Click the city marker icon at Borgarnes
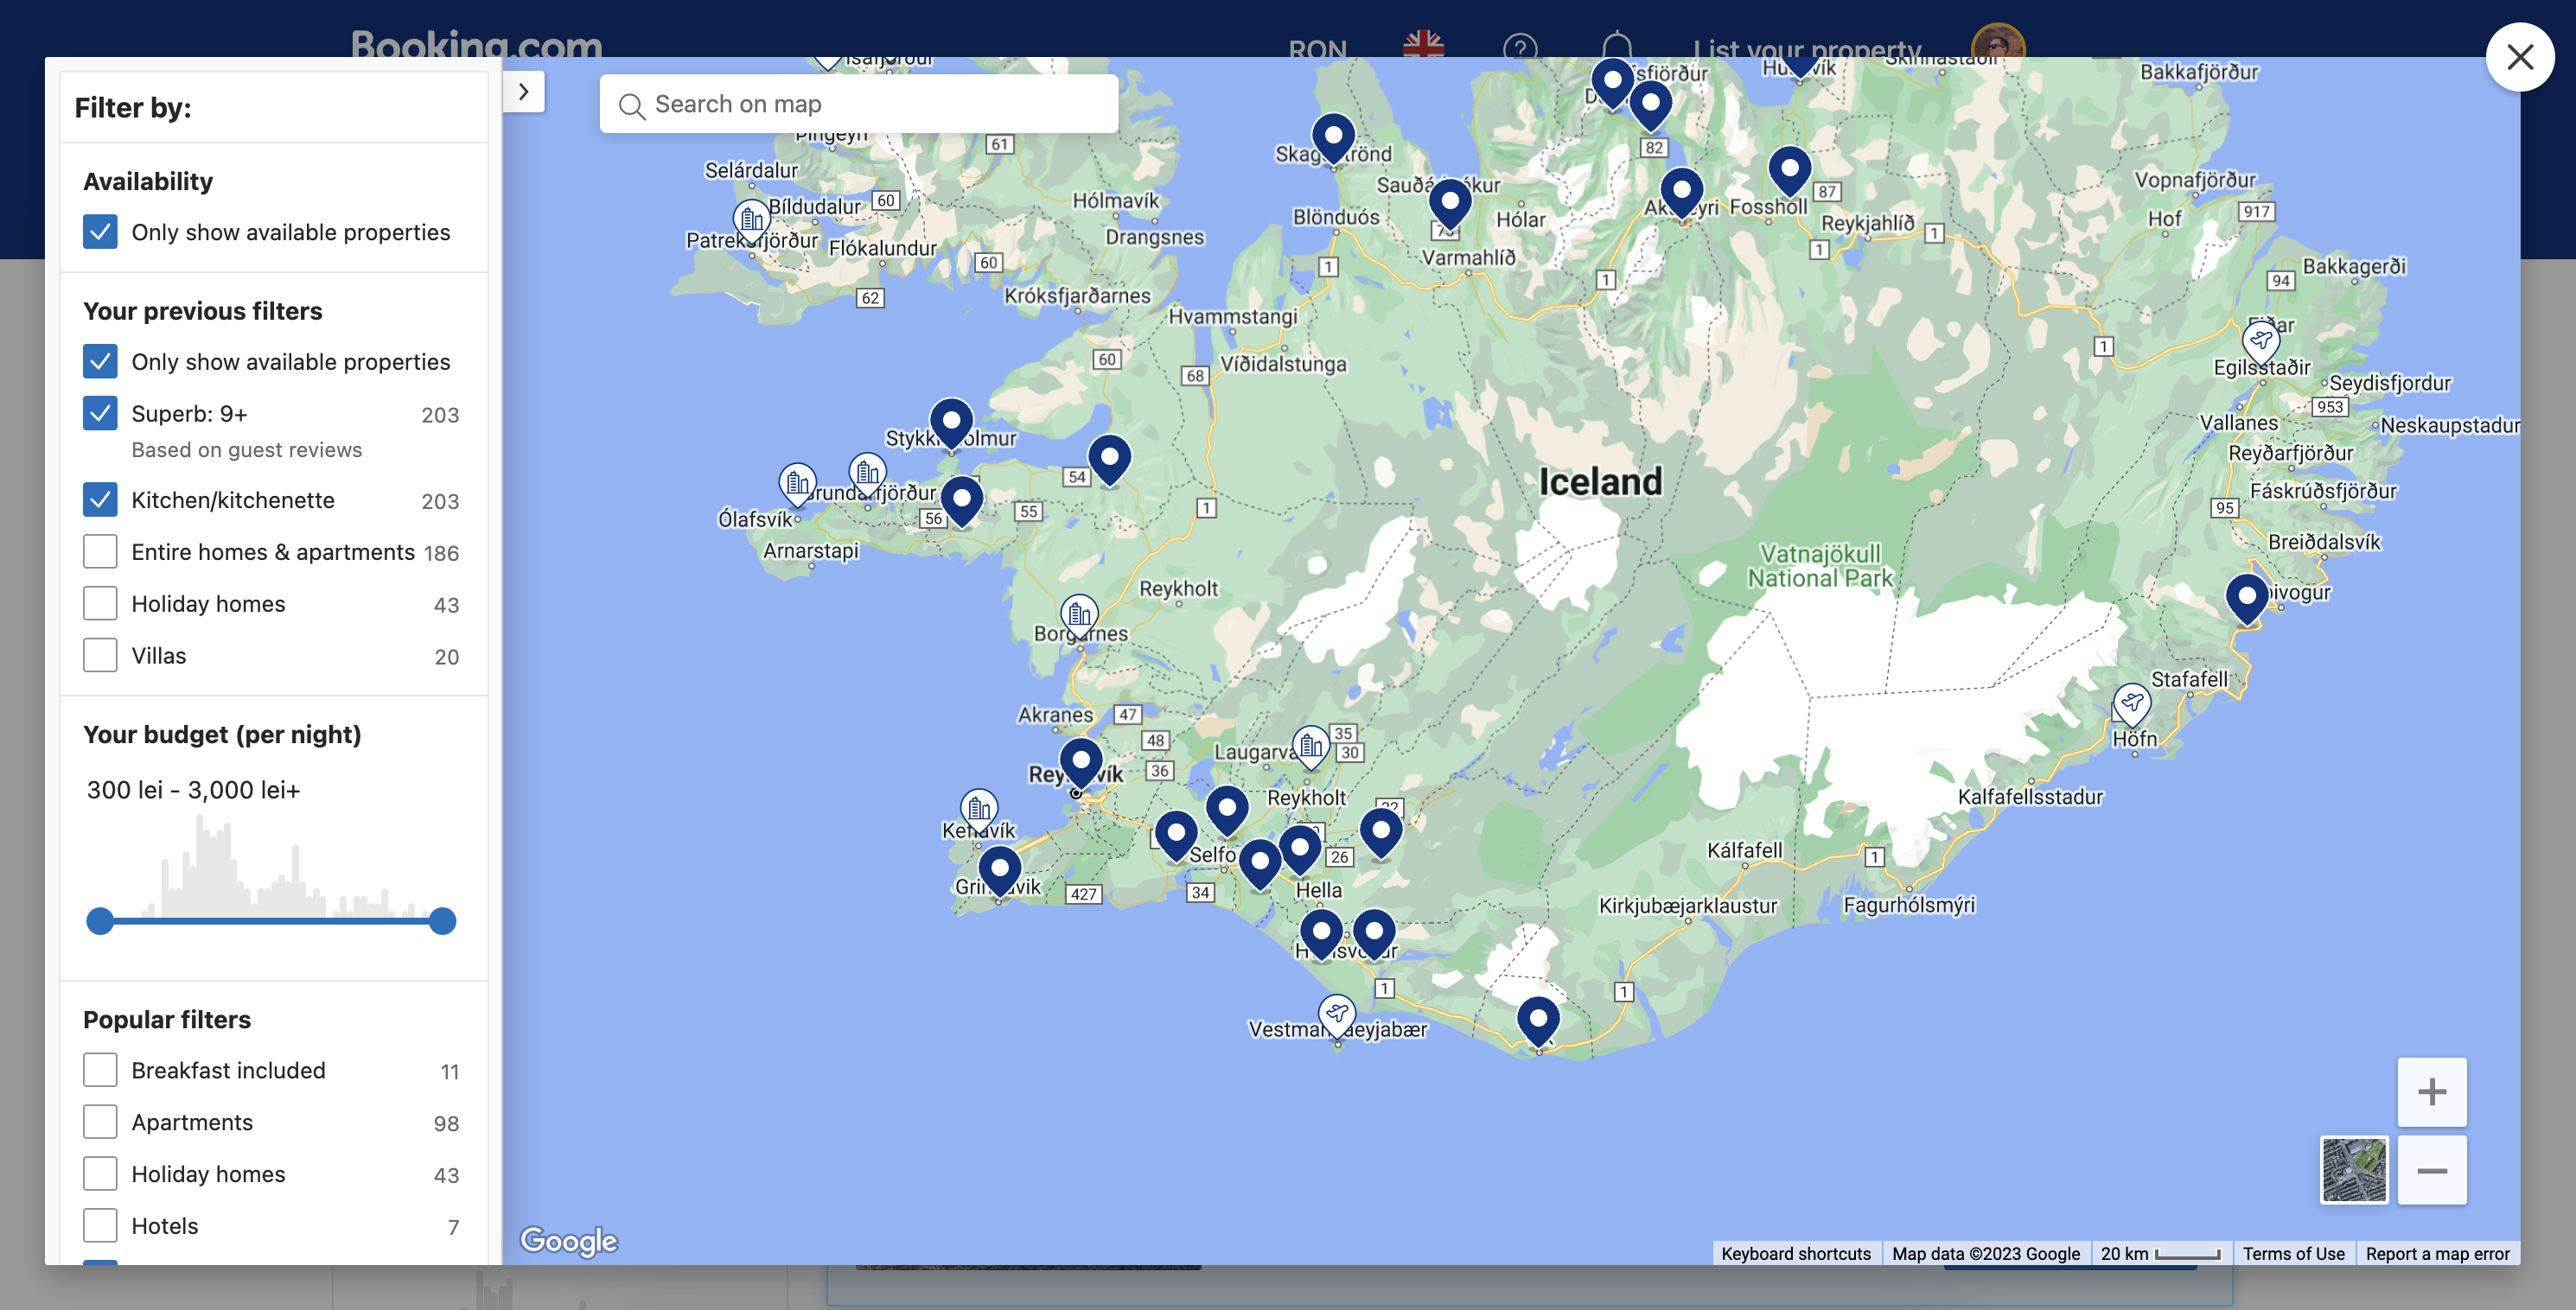This screenshot has width=2576, height=1310. click(1079, 613)
